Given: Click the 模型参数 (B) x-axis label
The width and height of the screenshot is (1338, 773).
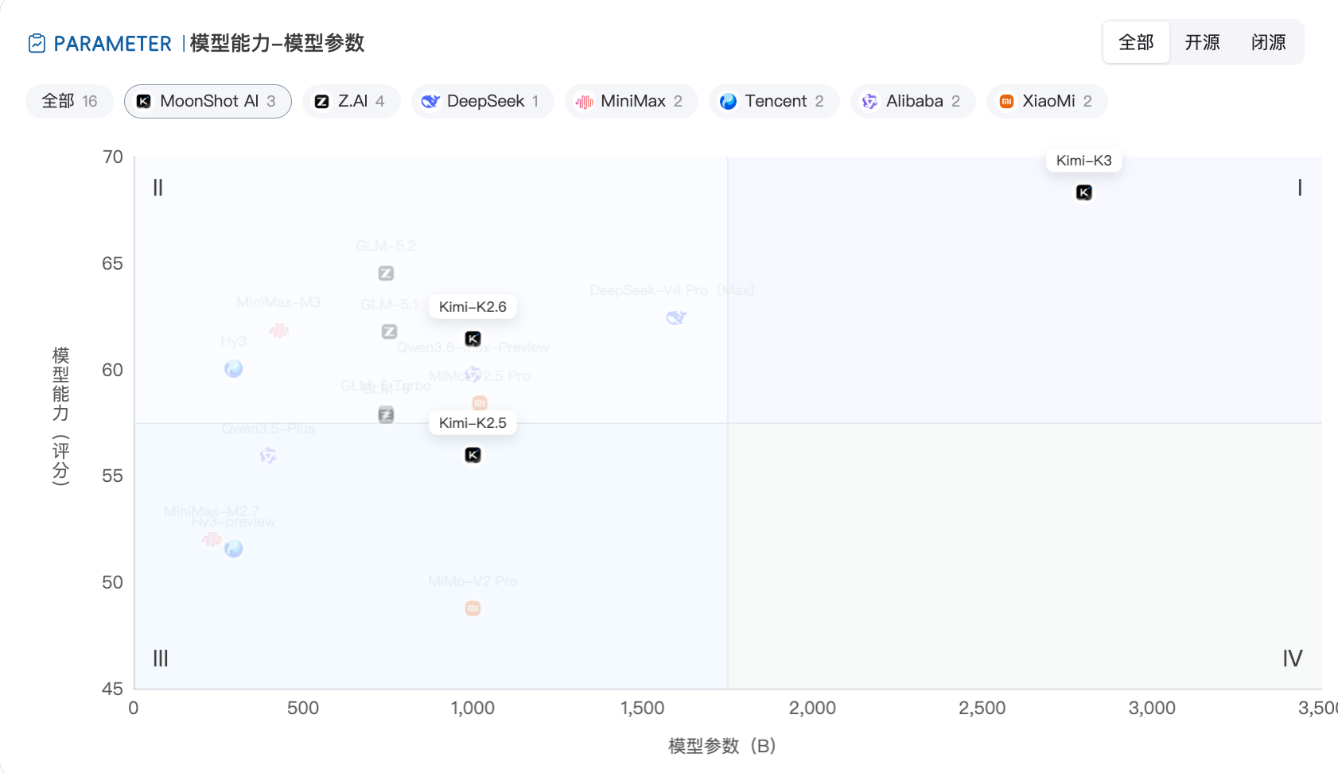Looking at the screenshot, I should (x=722, y=745).
